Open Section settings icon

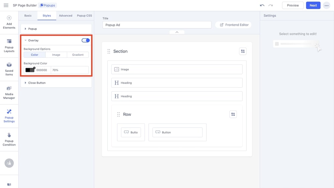pos(243,51)
